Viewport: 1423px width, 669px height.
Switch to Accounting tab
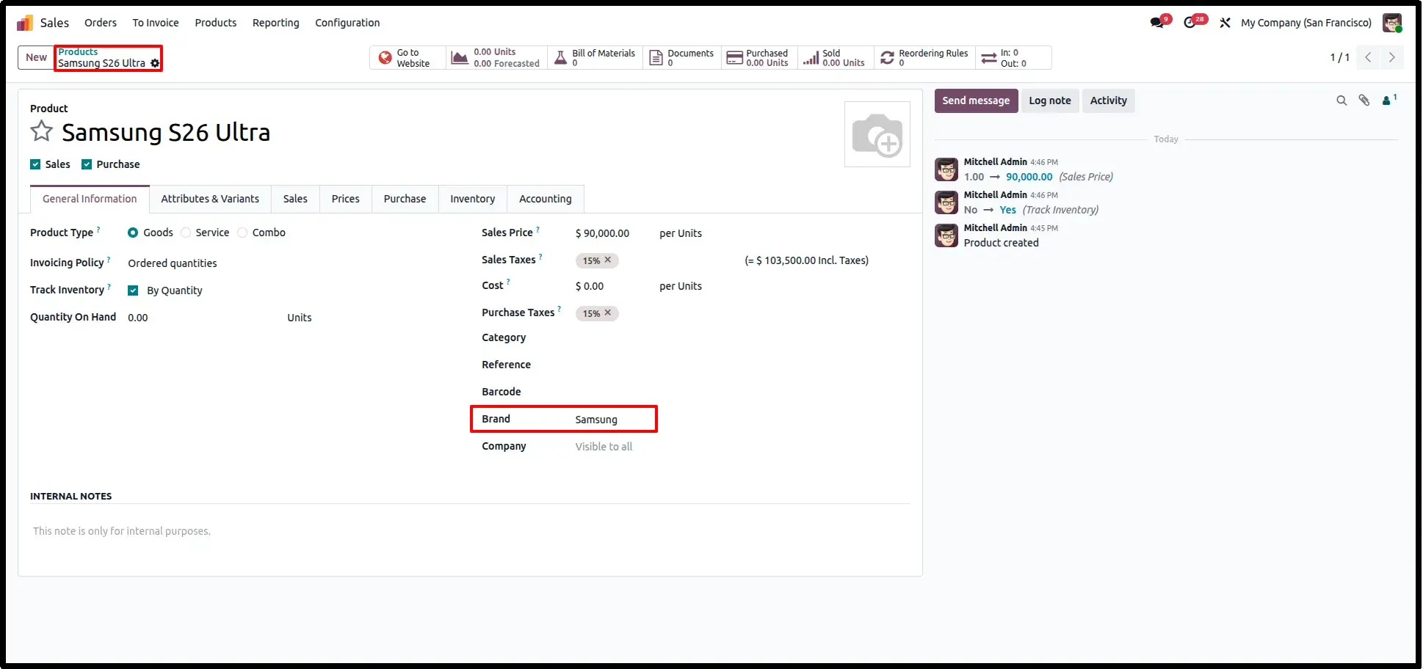click(x=546, y=199)
